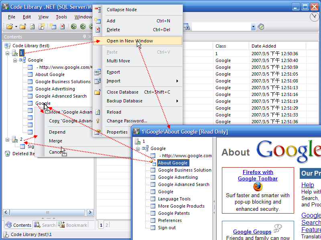The width and height of the screenshot is (321, 240).
Task: Click the Contents tree horizontal scrollbar thumb
Action: [x=47, y=212]
